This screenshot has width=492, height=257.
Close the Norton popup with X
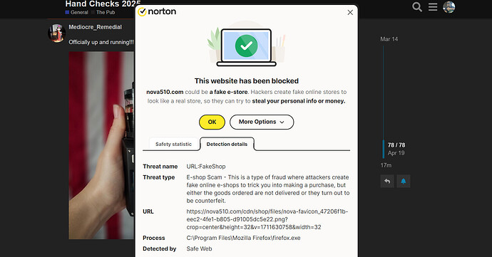350,13
